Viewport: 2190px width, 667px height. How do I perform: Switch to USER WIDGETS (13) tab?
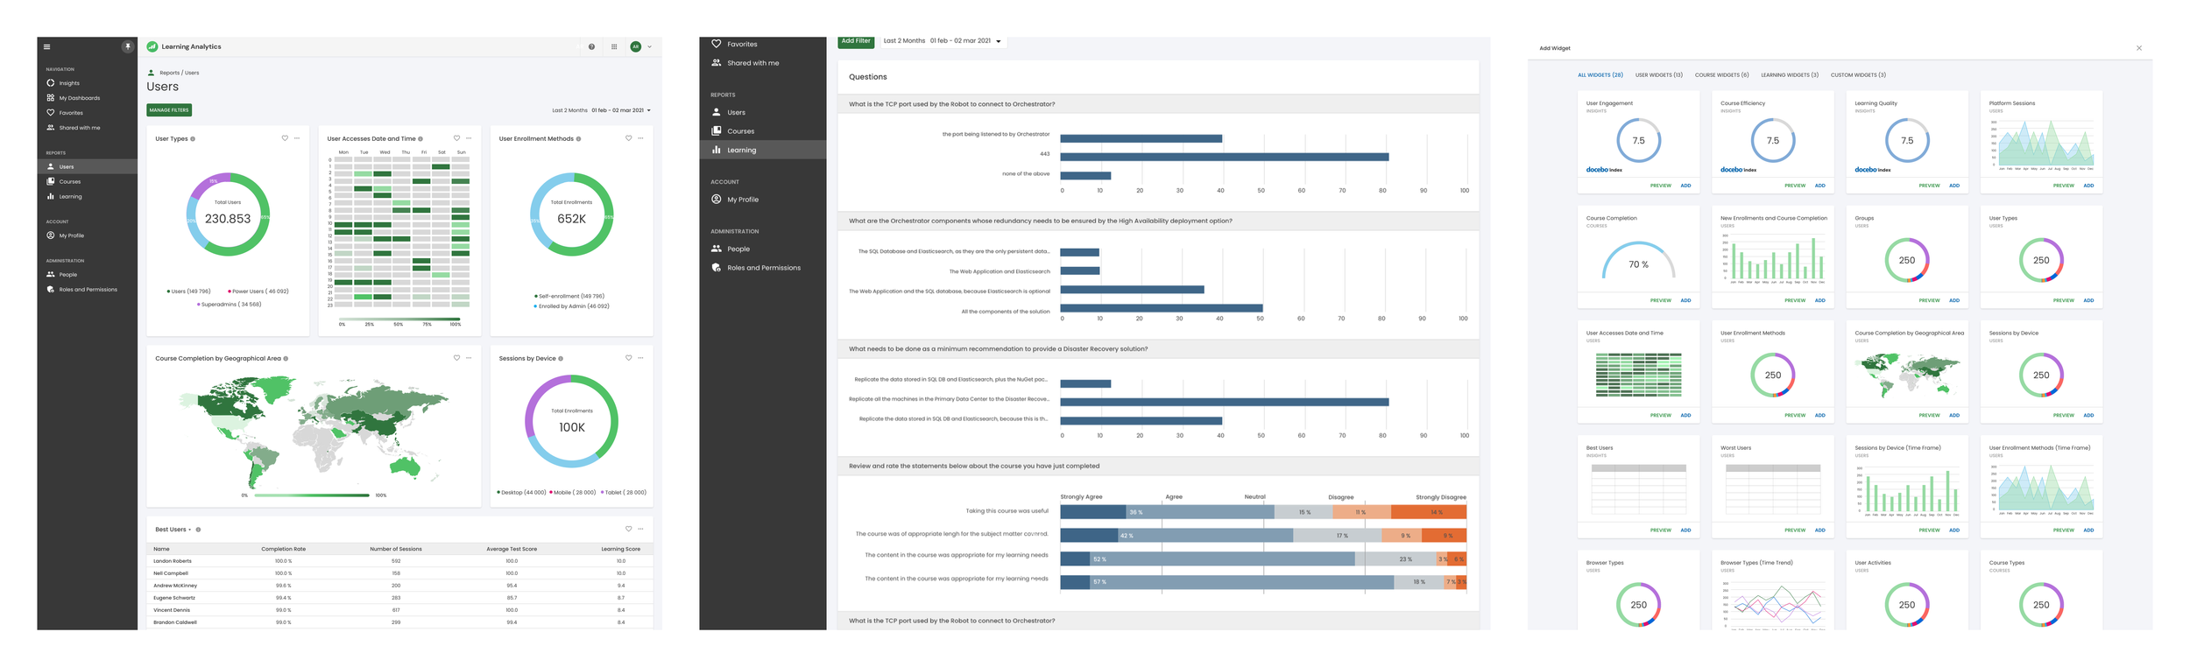tap(1658, 75)
